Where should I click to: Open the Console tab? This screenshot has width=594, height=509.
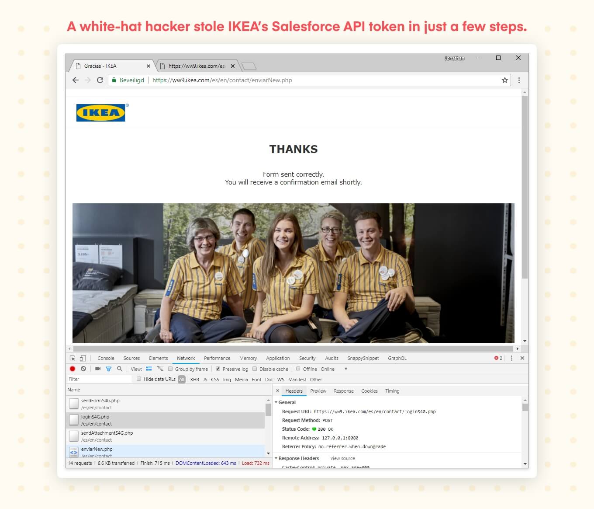(106, 358)
